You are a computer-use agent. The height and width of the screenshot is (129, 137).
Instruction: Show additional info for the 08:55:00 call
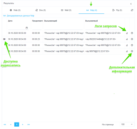pos(132,33)
